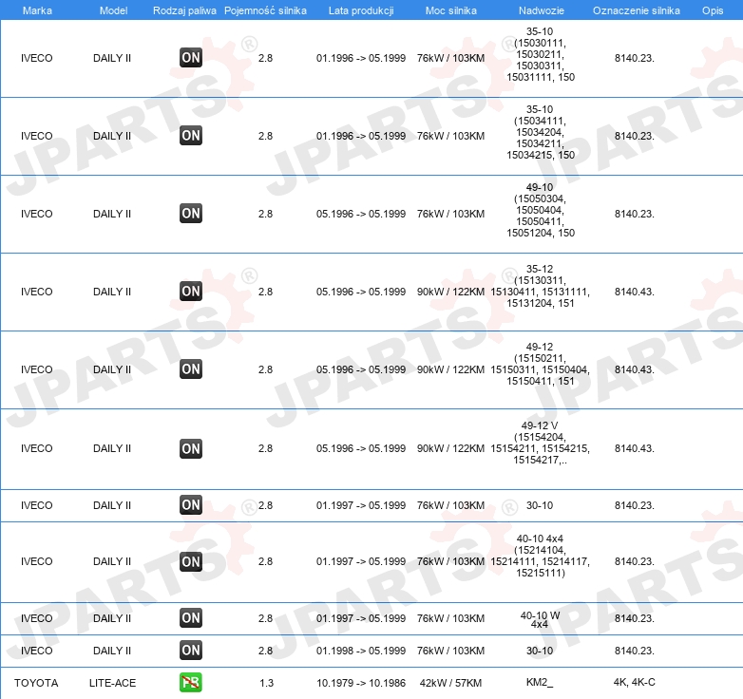Click 8140.23. in the 40-10 W 4x4 row
The height and width of the screenshot is (699, 743).
635,618
